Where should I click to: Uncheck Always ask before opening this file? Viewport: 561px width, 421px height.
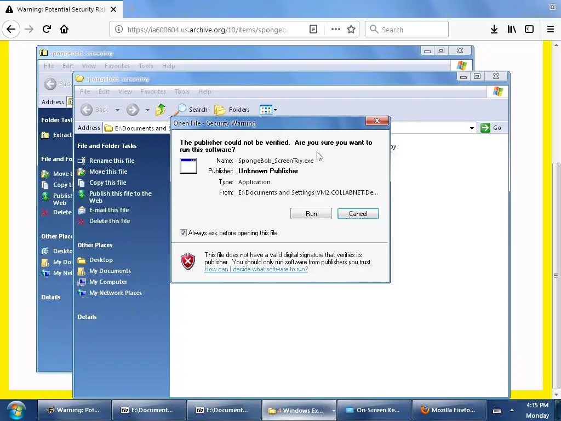(183, 232)
